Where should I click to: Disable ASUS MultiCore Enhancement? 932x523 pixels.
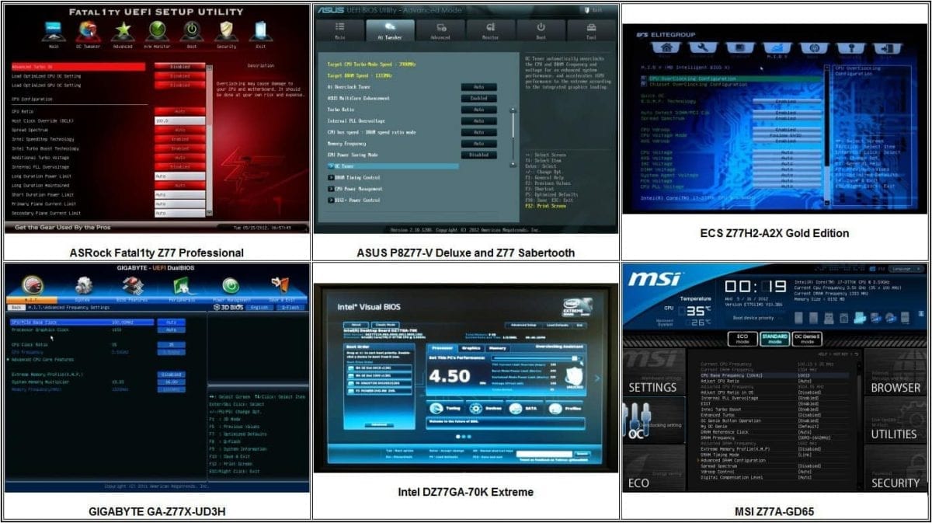(x=480, y=99)
